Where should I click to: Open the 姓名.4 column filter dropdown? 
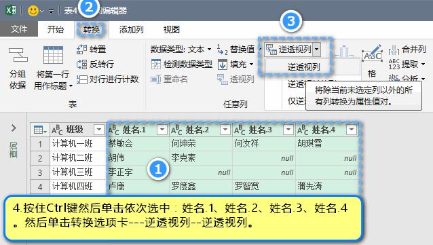352,129
